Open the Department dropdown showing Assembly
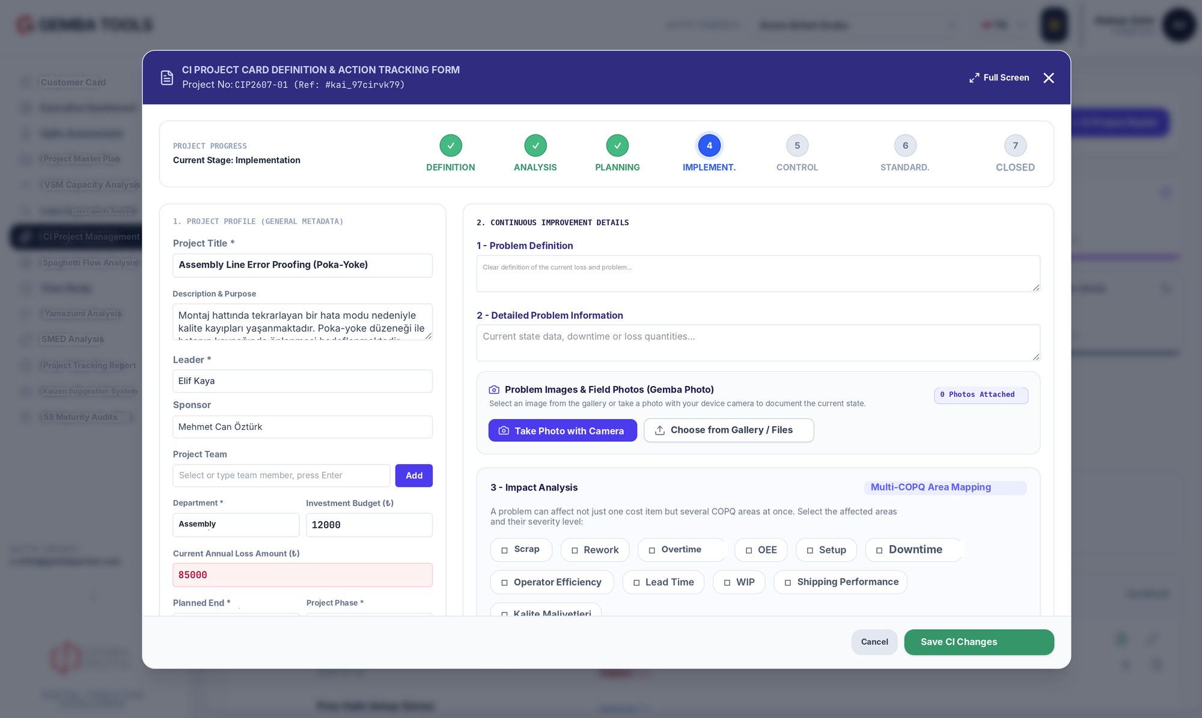Image resolution: width=1202 pixels, height=718 pixels. coord(236,525)
